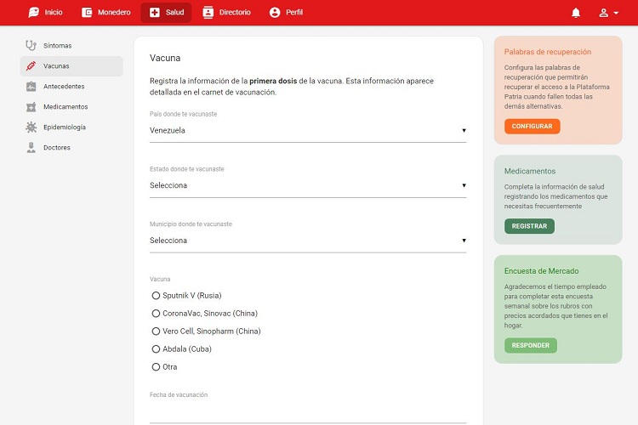Open the user account menu icon
Viewport: 638px width, 425px height.
pyautogui.click(x=607, y=13)
